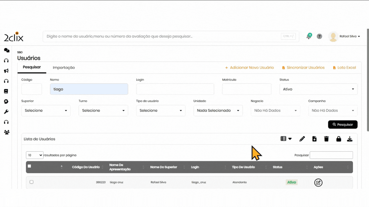This screenshot has height=207, width=369.
Task: Tick the checkbox for tiago cruz row
Action: pyautogui.click(x=31, y=182)
